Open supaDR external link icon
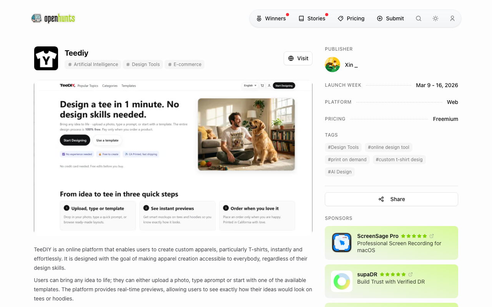This screenshot has height=307, width=492. [x=411, y=274]
